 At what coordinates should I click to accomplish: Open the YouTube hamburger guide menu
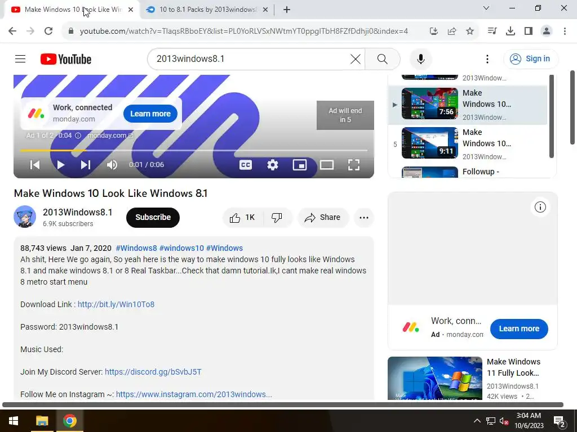[x=20, y=58]
